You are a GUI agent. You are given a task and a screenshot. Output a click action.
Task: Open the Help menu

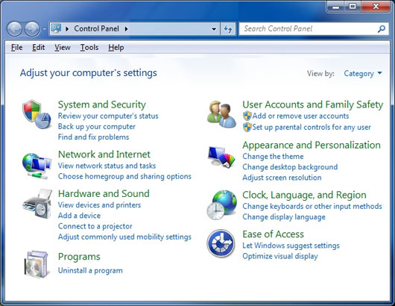(x=116, y=48)
